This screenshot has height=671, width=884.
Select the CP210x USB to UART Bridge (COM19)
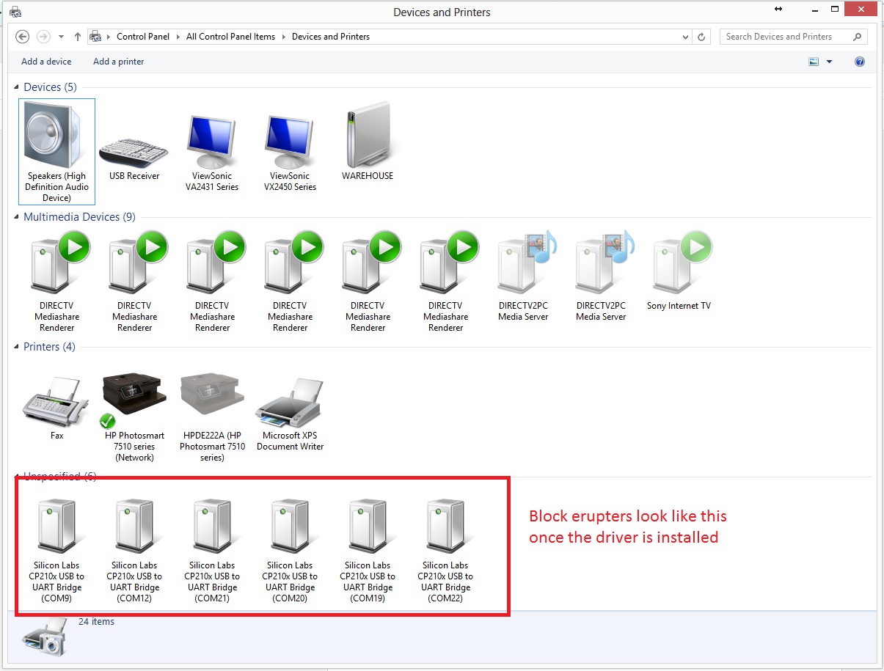point(368,550)
